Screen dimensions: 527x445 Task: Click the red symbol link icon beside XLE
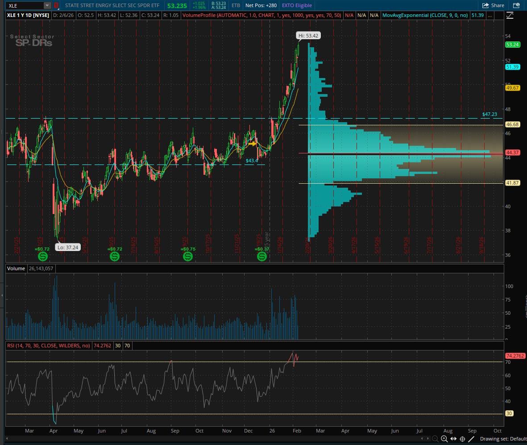[x=56, y=5]
